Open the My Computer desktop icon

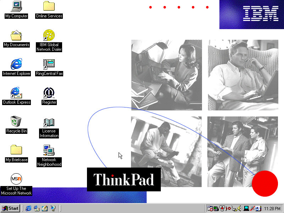click(16, 6)
